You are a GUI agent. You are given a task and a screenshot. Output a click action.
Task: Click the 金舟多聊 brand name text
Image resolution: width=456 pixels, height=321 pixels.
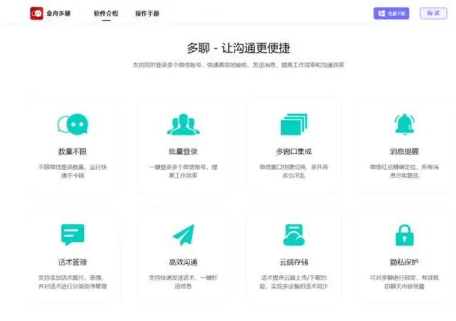[x=58, y=13]
